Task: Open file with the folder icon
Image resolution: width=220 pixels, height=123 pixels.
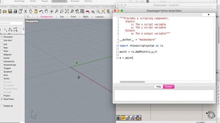Action: click(x=5, y=11)
